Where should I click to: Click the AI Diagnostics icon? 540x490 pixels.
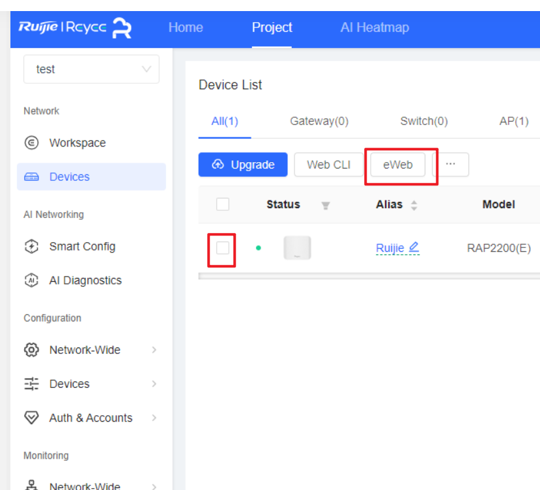pos(31,280)
